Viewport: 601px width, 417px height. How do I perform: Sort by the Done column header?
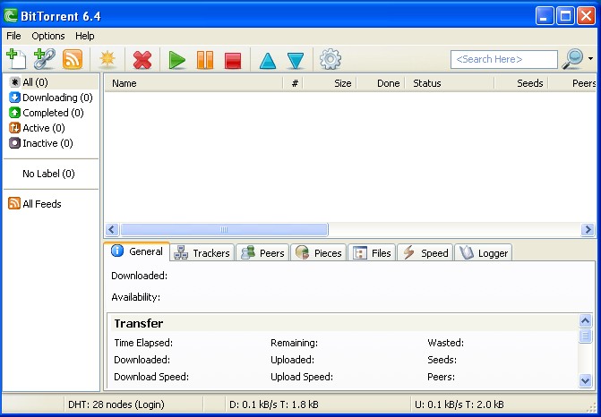381,83
